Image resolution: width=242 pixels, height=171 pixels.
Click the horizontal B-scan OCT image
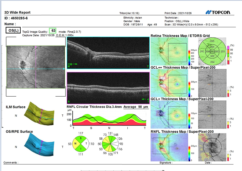click(x=108, y=53)
